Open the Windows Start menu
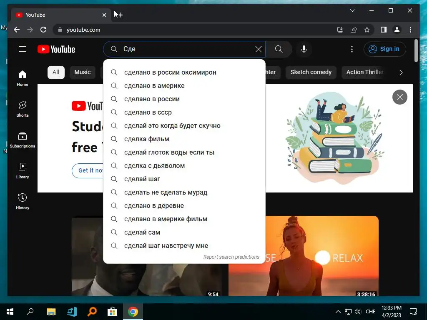The height and width of the screenshot is (320, 427). tap(10, 312)
